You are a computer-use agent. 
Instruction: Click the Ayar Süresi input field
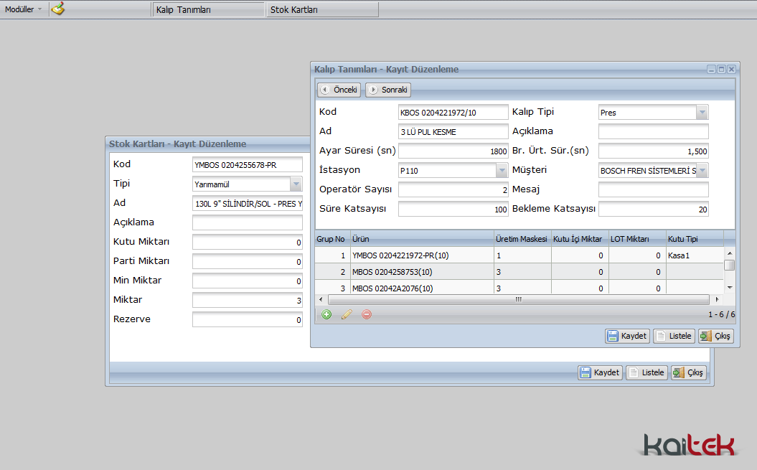(x=453, y=151)
